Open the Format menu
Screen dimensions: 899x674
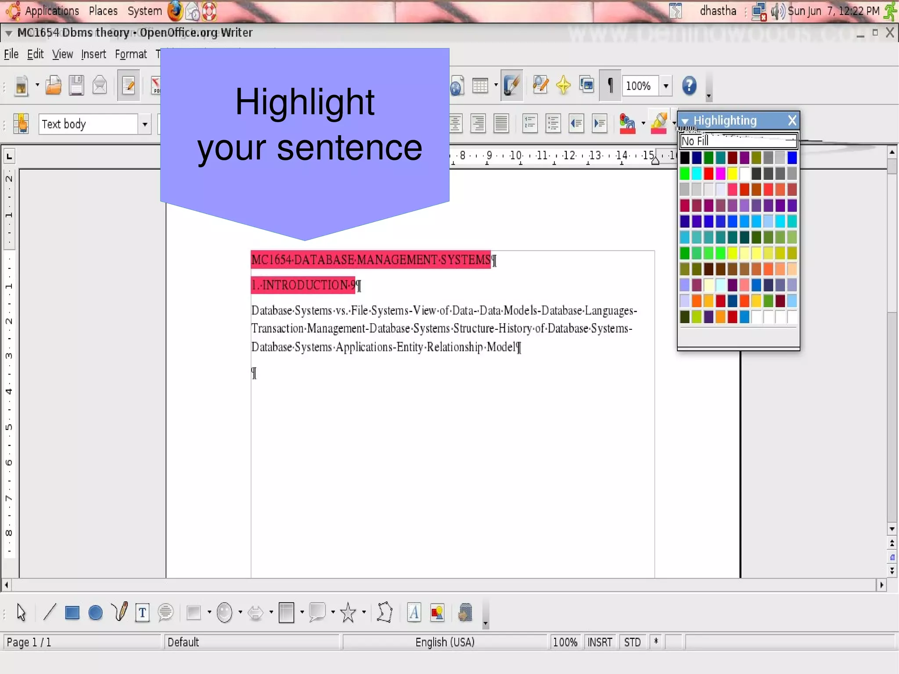[x=131, y=54]
